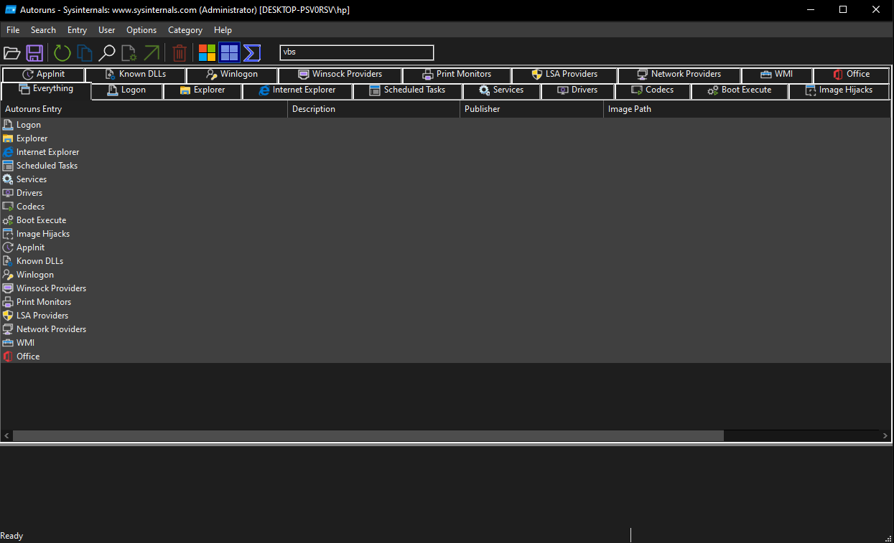
Task: Select the Scheduled Tasks list row
Action: click(x=445, y=166)
